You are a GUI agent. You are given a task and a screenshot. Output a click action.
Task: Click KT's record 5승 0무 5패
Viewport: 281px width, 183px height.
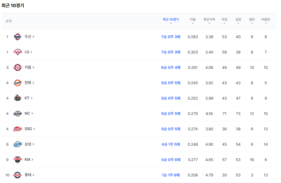pos(171,98)
